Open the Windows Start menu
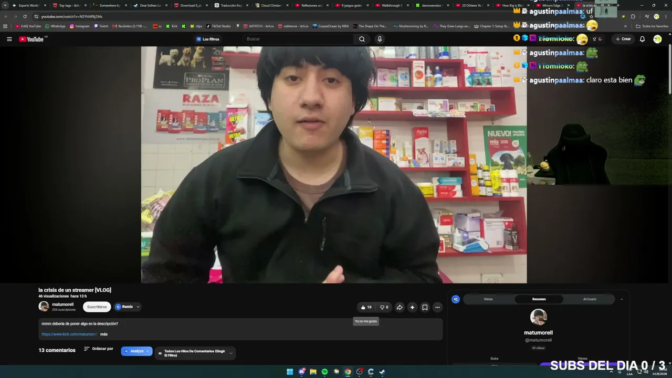 pos(290,372)
